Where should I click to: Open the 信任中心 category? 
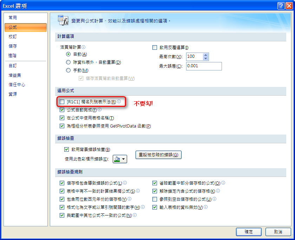[25, 84]
